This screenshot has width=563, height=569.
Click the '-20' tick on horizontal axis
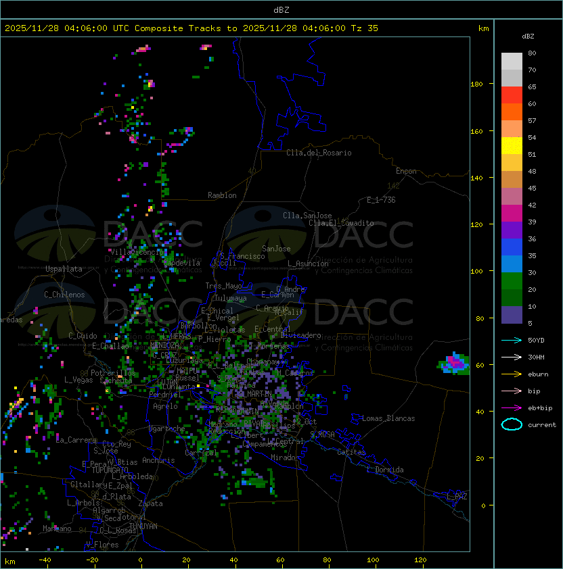(92, 560)
